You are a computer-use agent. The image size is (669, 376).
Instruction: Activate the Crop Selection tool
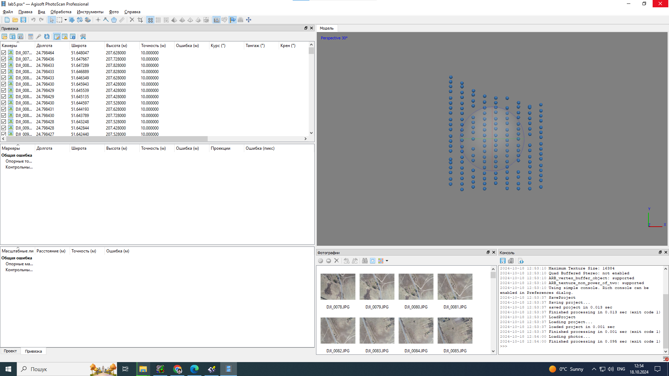pyautogui.click(x=140, y=20)
